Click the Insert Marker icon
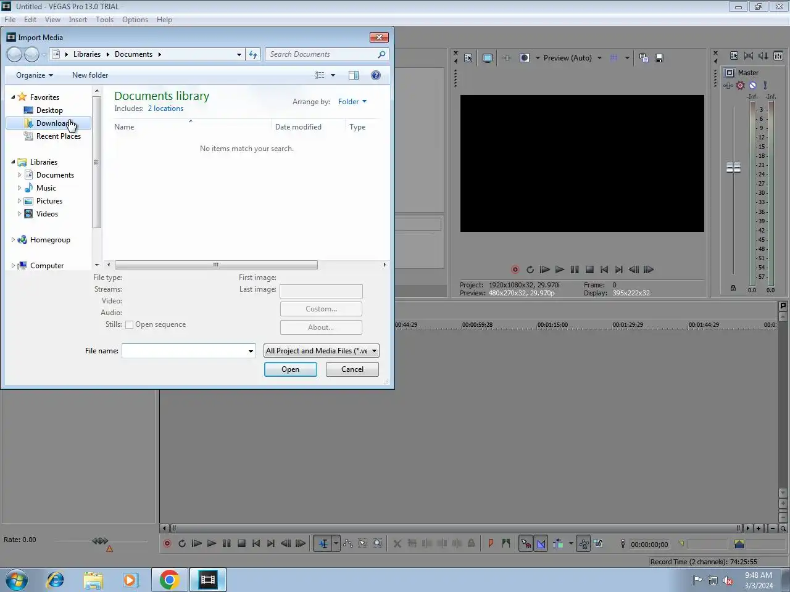790x592 pixels. coord(491,544)
